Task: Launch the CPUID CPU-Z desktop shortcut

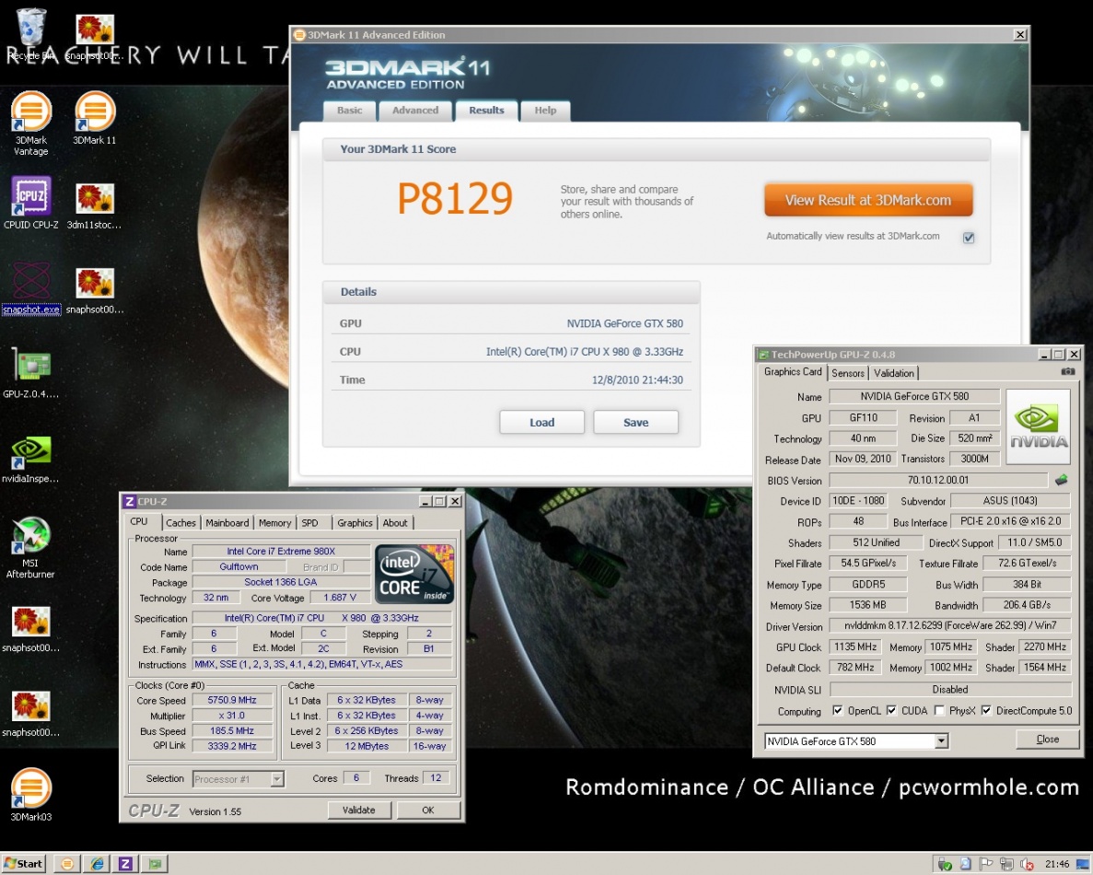Action: (x=30, y=198)
